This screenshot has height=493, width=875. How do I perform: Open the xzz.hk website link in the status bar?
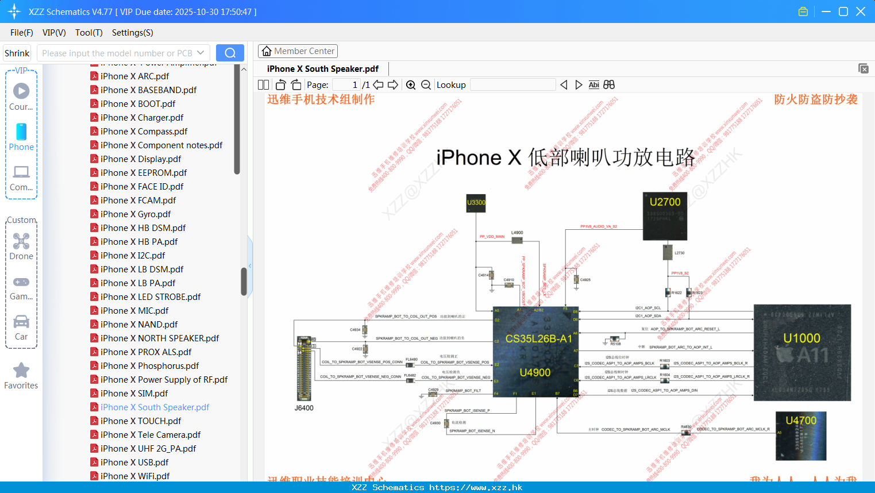pyautogui.click(x=476, y=487)
